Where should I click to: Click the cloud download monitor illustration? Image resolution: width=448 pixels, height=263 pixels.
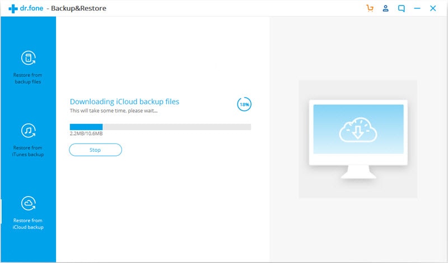[358, 139]
